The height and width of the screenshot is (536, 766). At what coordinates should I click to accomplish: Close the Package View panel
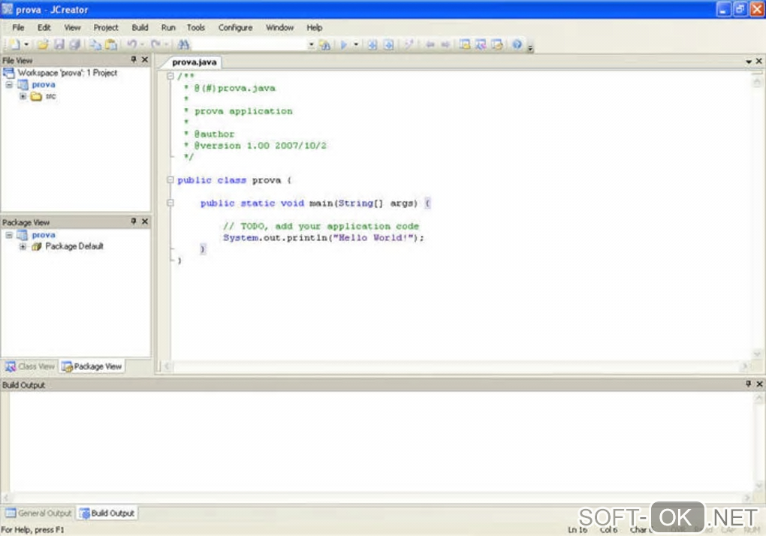[145, 221]
